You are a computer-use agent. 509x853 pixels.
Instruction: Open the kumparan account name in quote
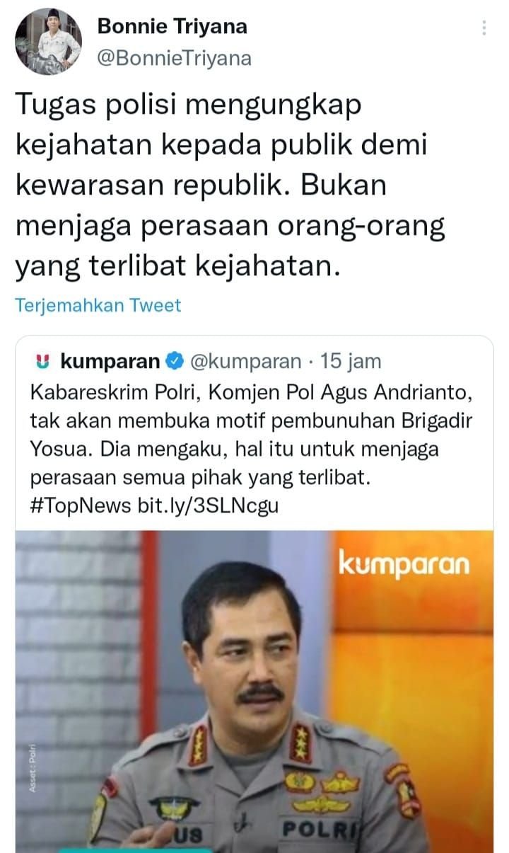click(111, 362)
